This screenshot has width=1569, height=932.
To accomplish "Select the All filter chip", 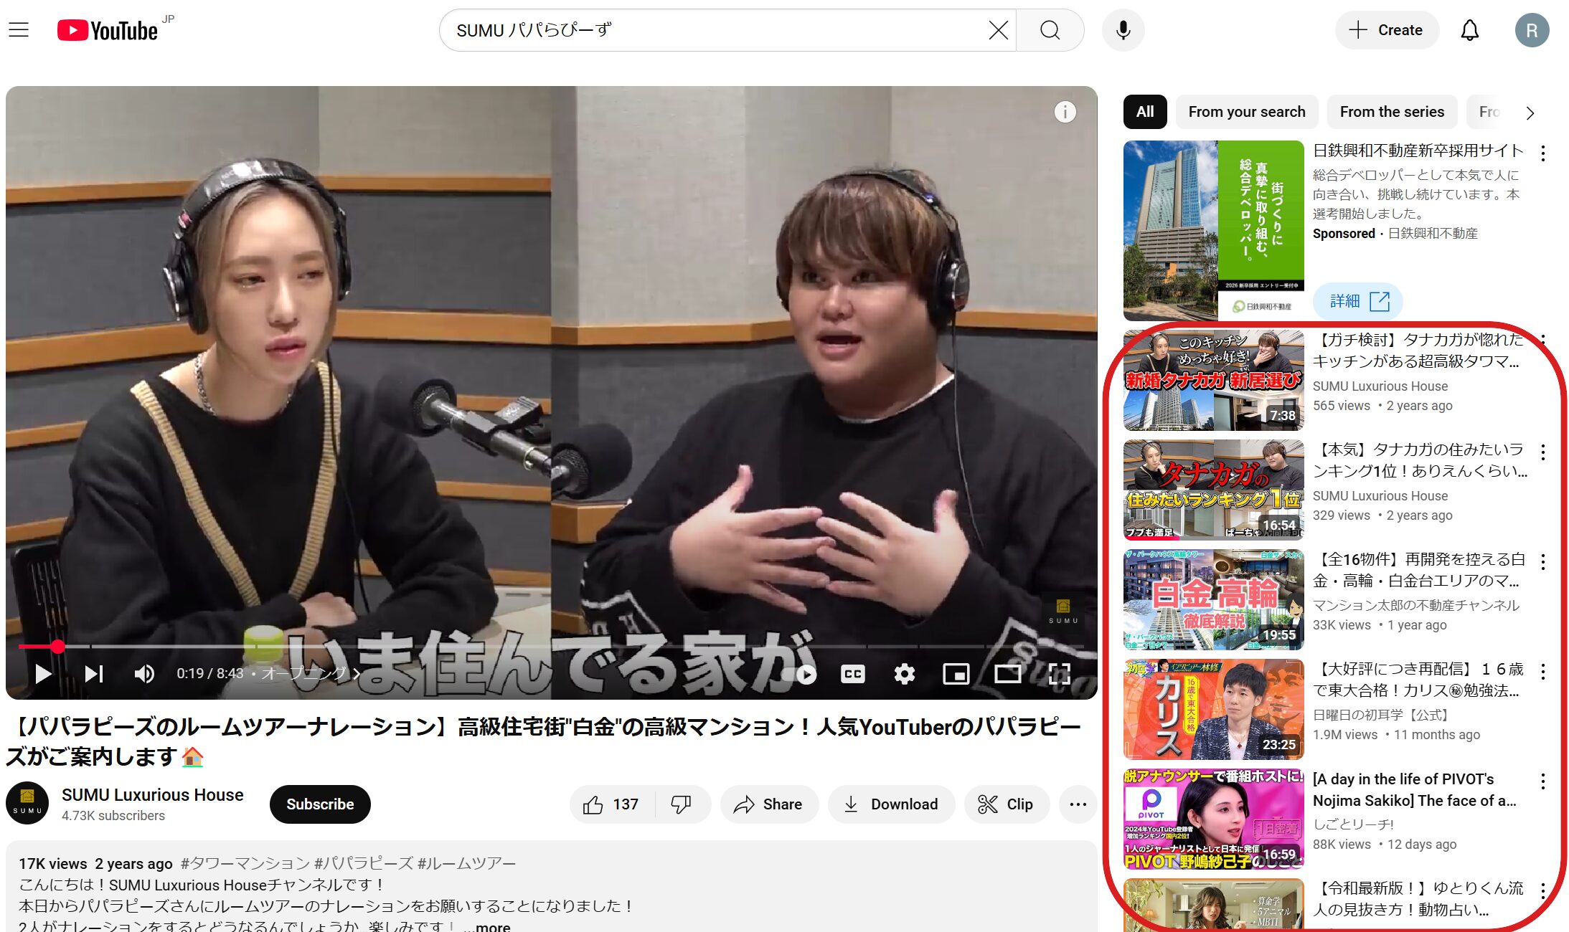I will (1145, 112).
